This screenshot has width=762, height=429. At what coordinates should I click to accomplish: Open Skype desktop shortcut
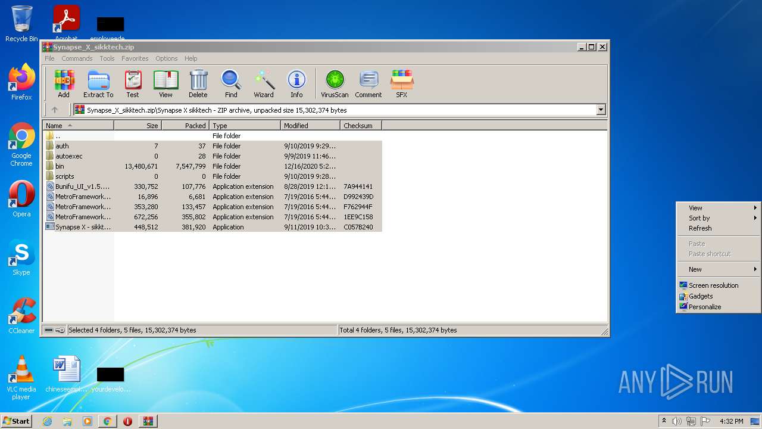coord(21,257)
